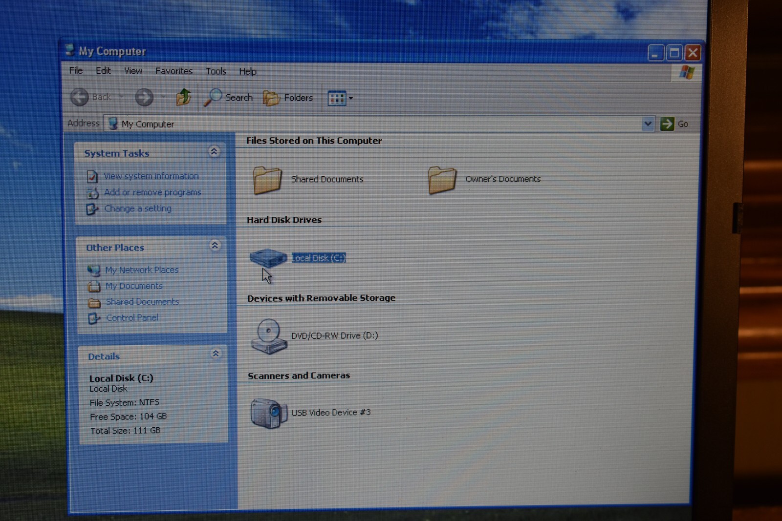This screenshot has height=521, width=782.
Task: Click the File System: NTFS text
Action: click(124, 402)
